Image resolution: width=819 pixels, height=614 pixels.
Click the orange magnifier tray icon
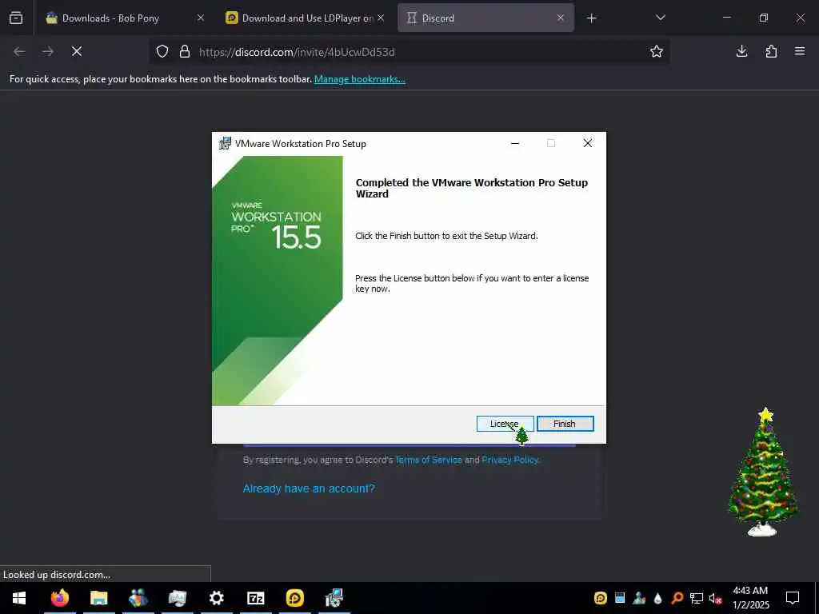click(677, 598)
